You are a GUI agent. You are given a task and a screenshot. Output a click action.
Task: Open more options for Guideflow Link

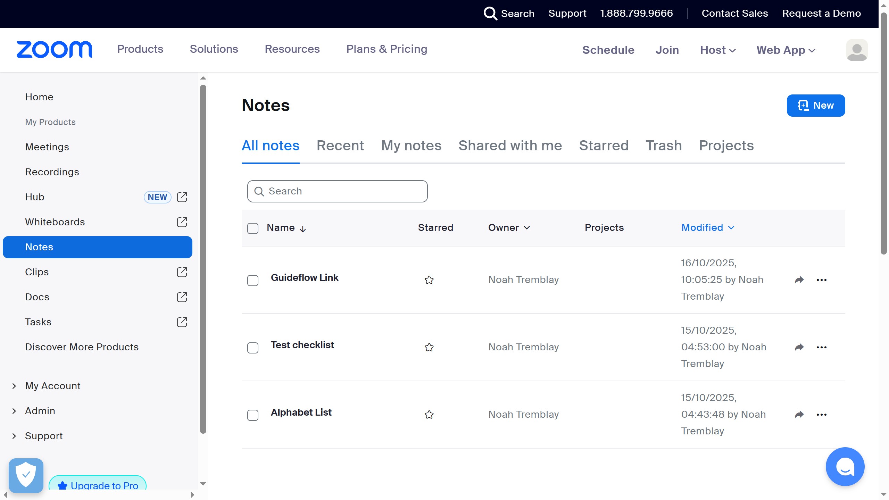point(822,280)
